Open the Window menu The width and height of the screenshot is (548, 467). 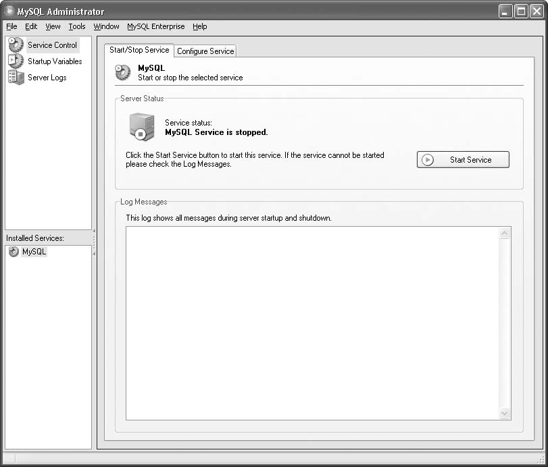pos(106,27)
